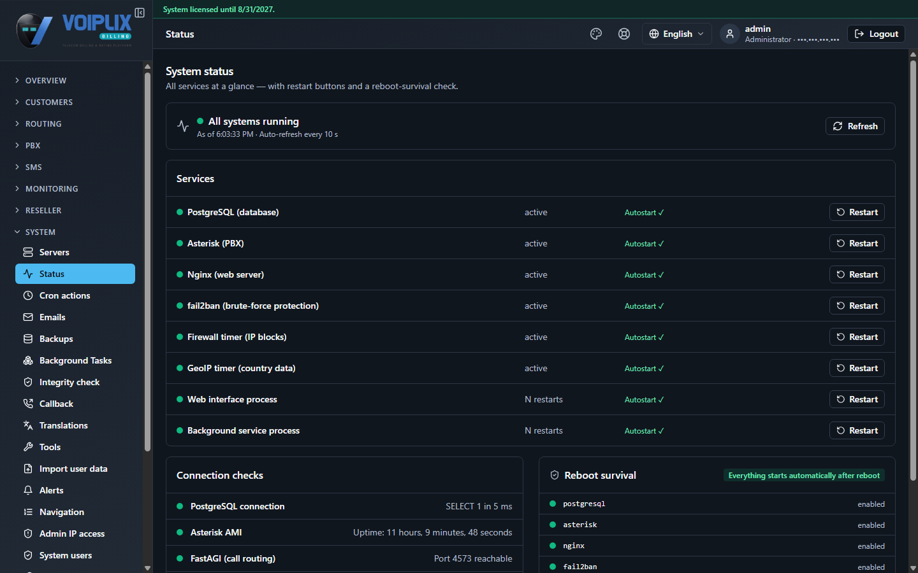Expand the MONITORING section
The height and width of the screenshot is (573, 918).
tap(71, 188)
